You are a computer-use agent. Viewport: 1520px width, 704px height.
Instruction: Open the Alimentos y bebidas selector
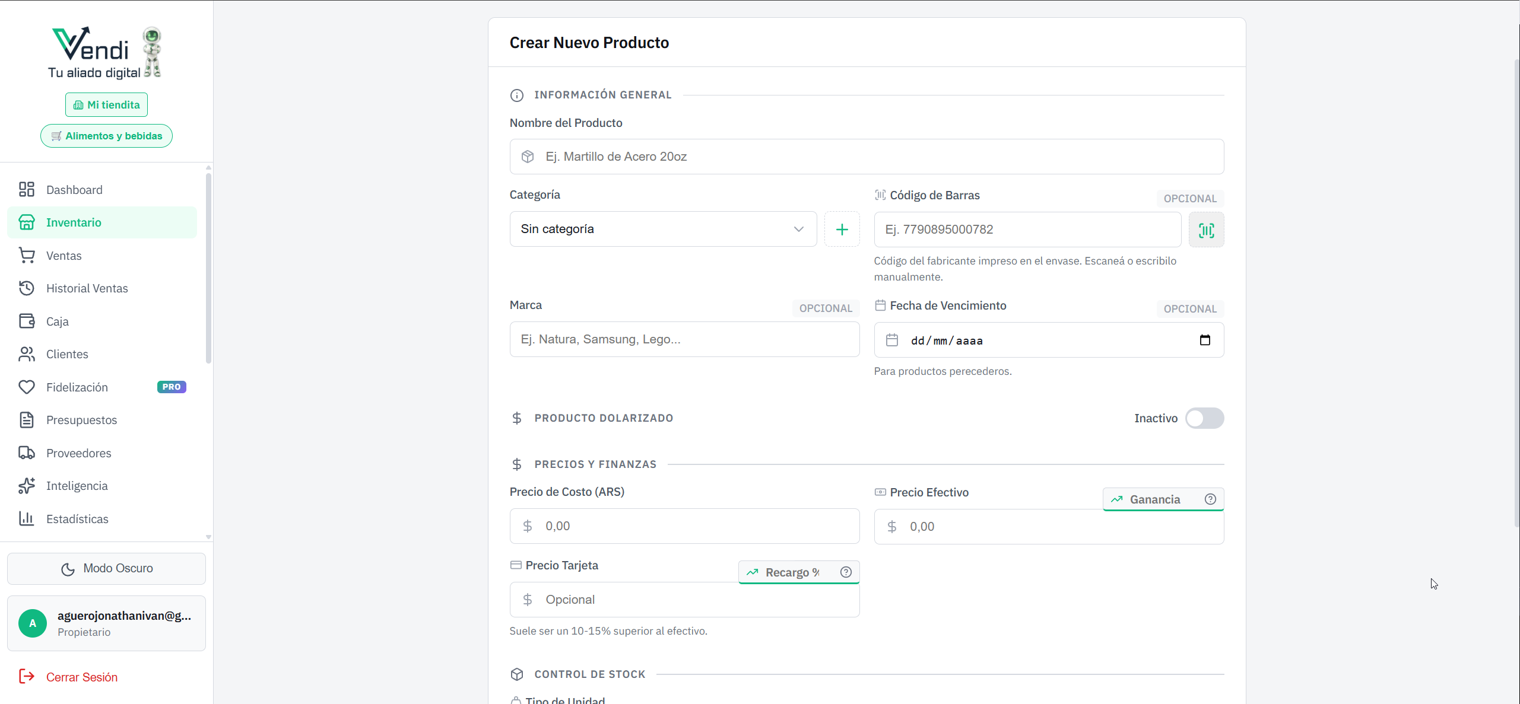click(x=106, y=136)
